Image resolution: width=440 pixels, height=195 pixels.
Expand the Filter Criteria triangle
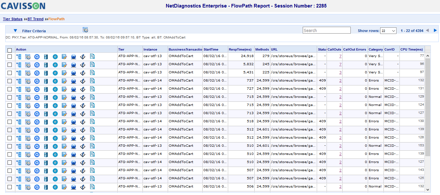coord(15,31)
